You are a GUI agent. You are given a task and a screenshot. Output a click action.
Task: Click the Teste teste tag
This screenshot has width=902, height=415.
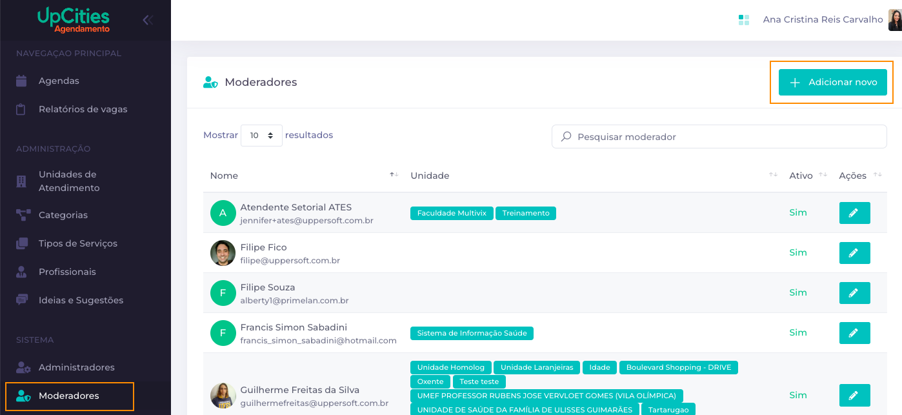click(479, 381)
